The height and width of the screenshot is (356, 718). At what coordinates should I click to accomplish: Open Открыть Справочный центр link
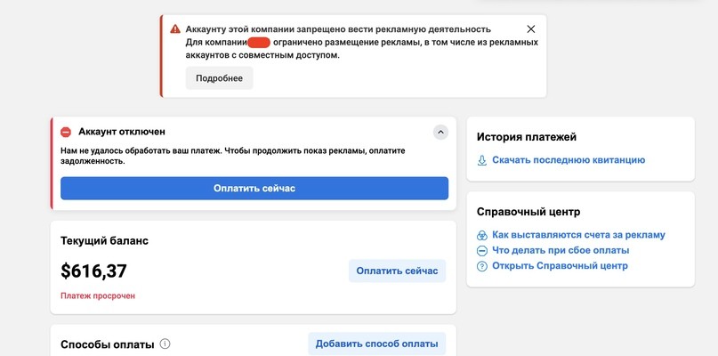click(560, 266)
